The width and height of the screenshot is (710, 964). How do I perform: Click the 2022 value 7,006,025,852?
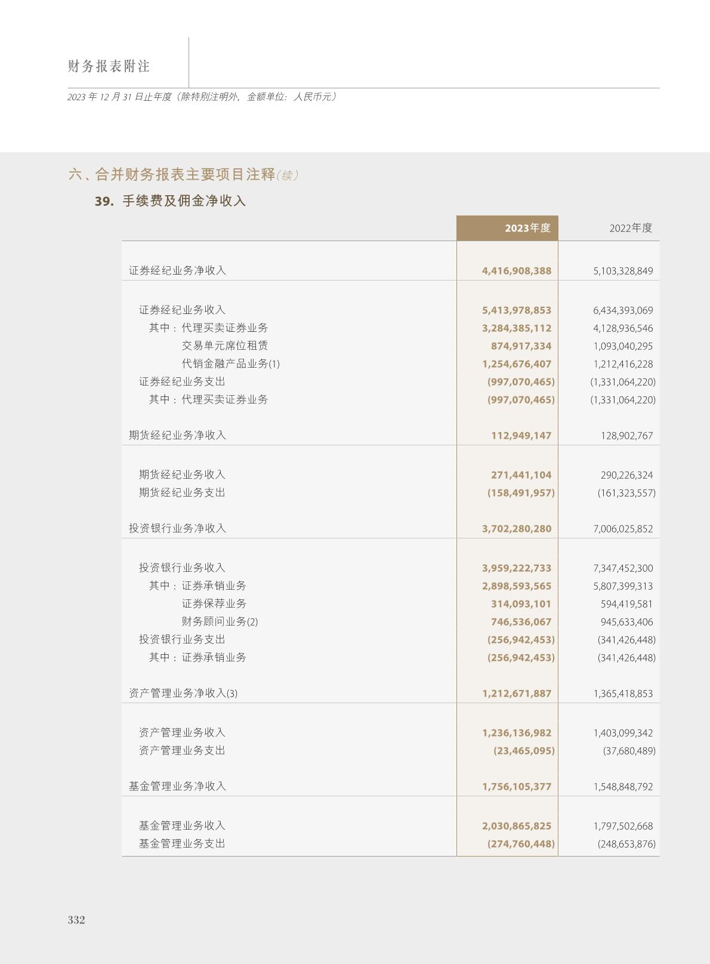pos(623,529)
